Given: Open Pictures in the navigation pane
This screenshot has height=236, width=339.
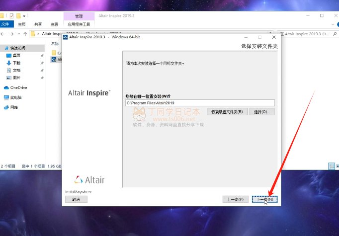Looking at the screenshot, I should pos(16,78).
